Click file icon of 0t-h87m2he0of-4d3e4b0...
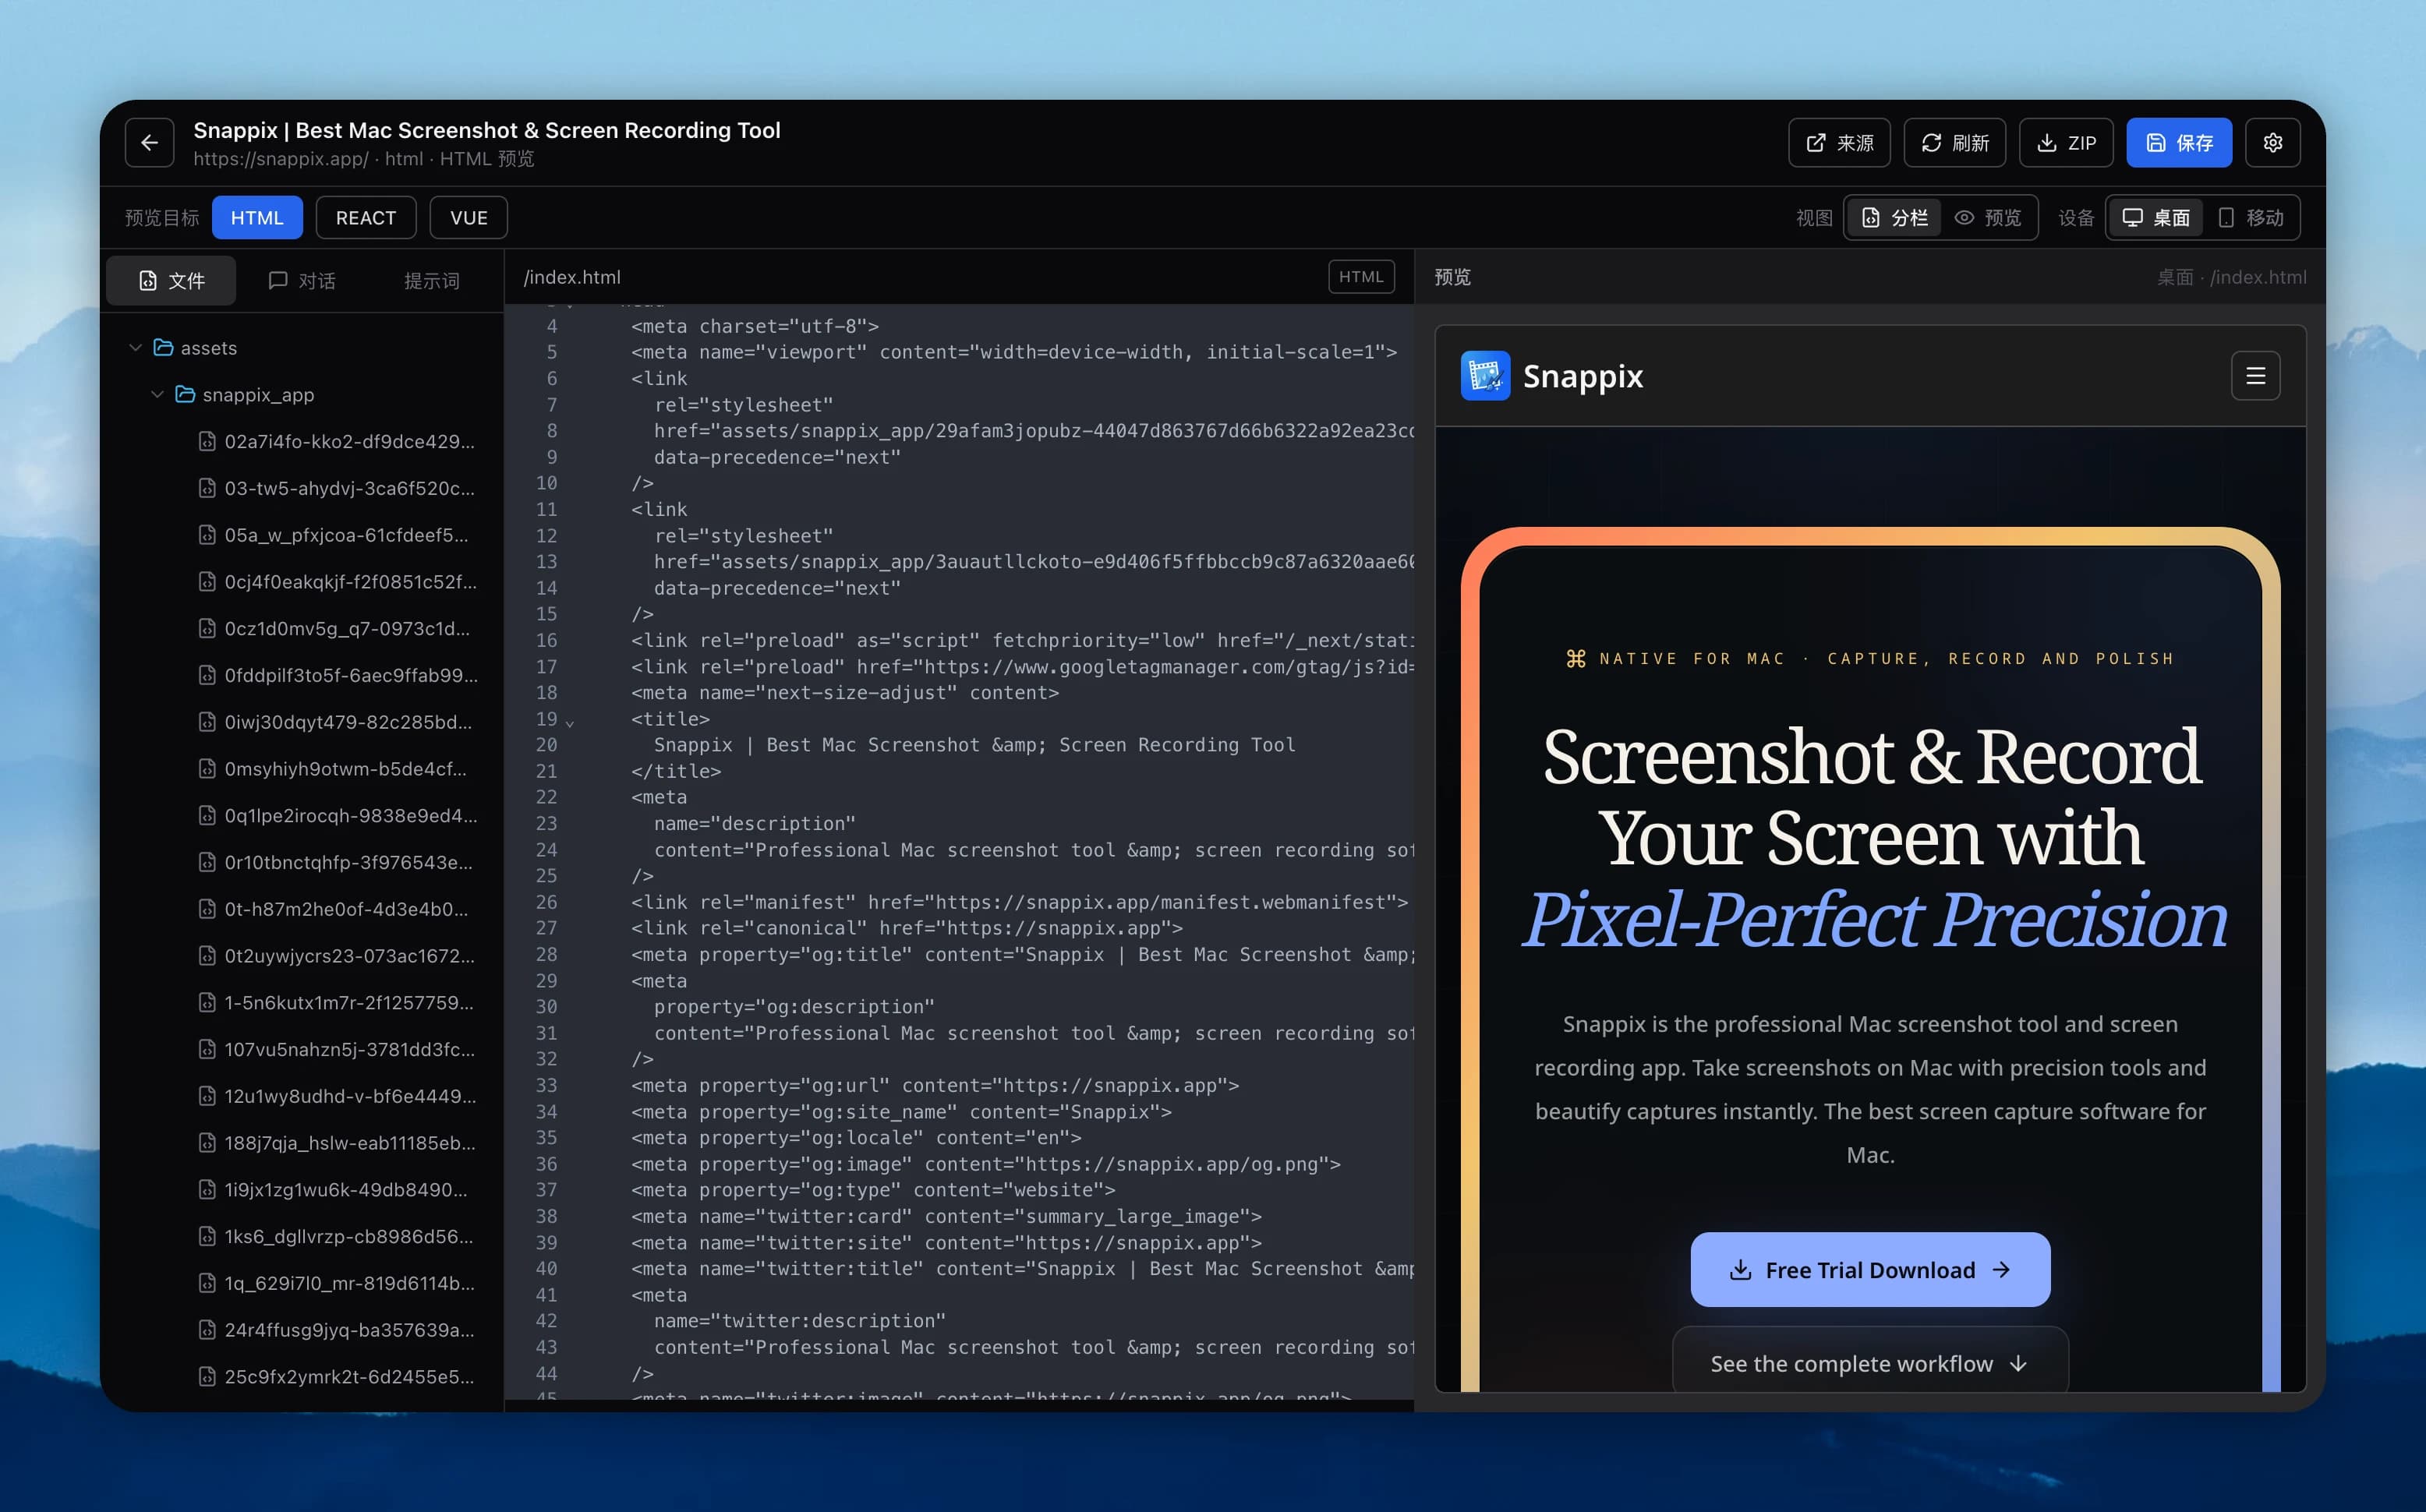This screenshot has height=1512, width=2426. (x=206, y=909)
